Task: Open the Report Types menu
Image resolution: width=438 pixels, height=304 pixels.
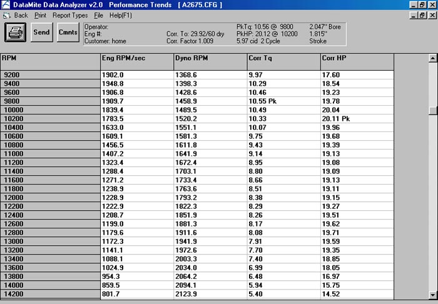Action: [x=70, y=16]
